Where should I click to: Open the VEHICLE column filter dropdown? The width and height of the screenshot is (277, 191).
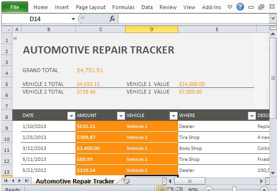(x=173, y=116)
